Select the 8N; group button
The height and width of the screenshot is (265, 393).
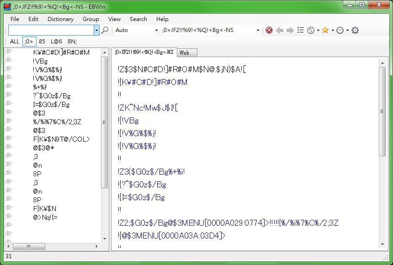[72, 42]
